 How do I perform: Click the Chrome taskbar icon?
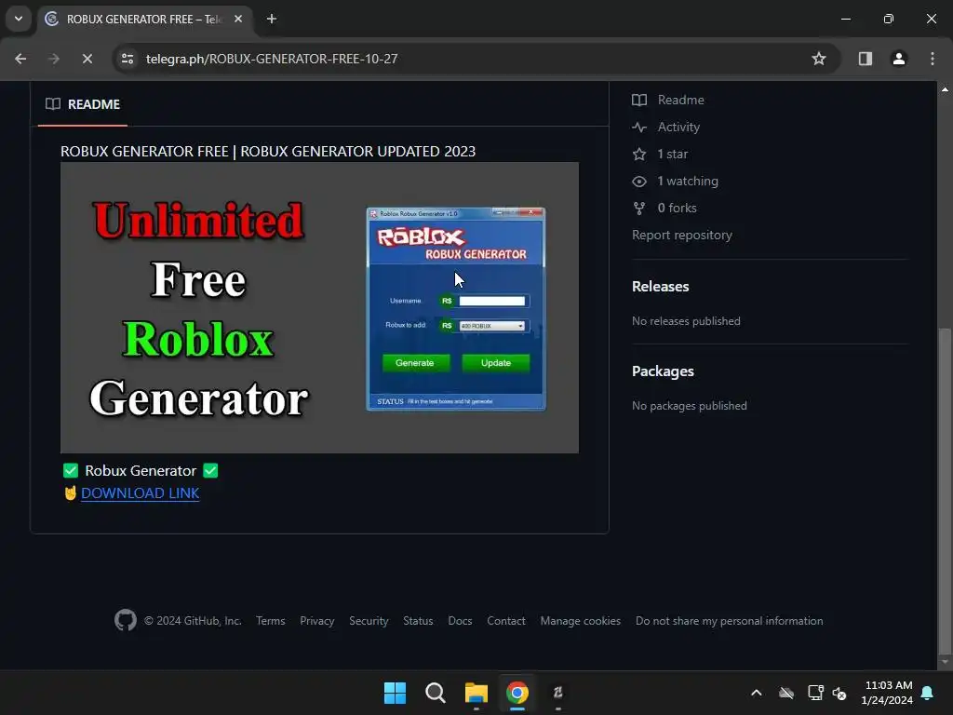coord(517,693)
